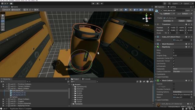This screenshot has height=110, width=195.
Task: Switch to the Console tab
Action: click(86, 79)
